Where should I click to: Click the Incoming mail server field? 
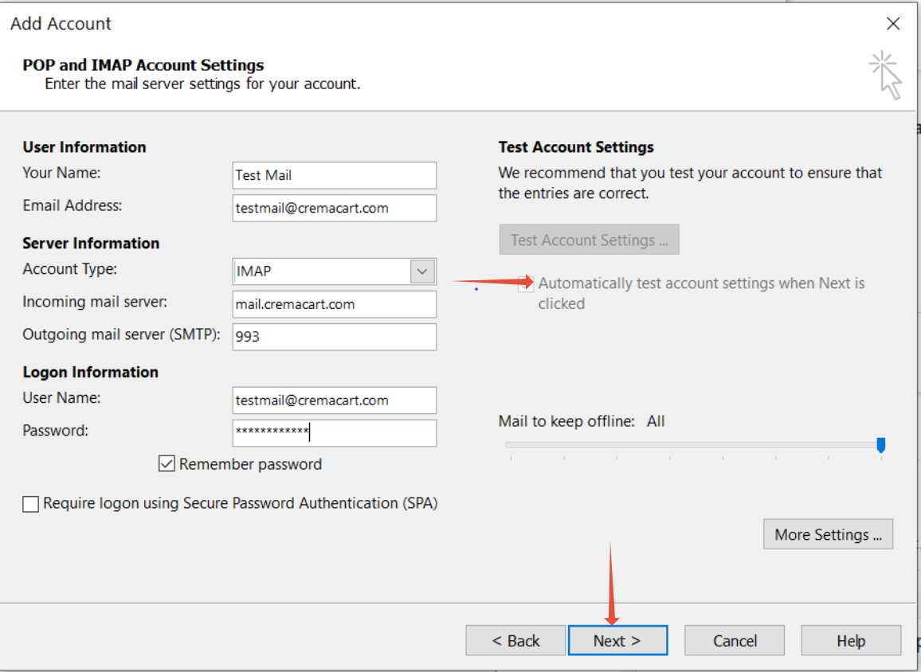(334, 305)
